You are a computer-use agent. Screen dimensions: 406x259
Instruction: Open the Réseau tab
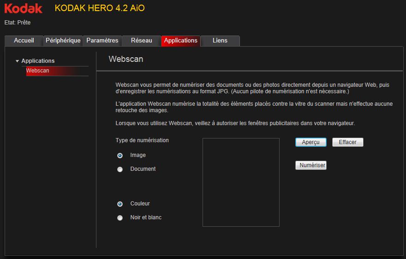[x=142, y=41]
